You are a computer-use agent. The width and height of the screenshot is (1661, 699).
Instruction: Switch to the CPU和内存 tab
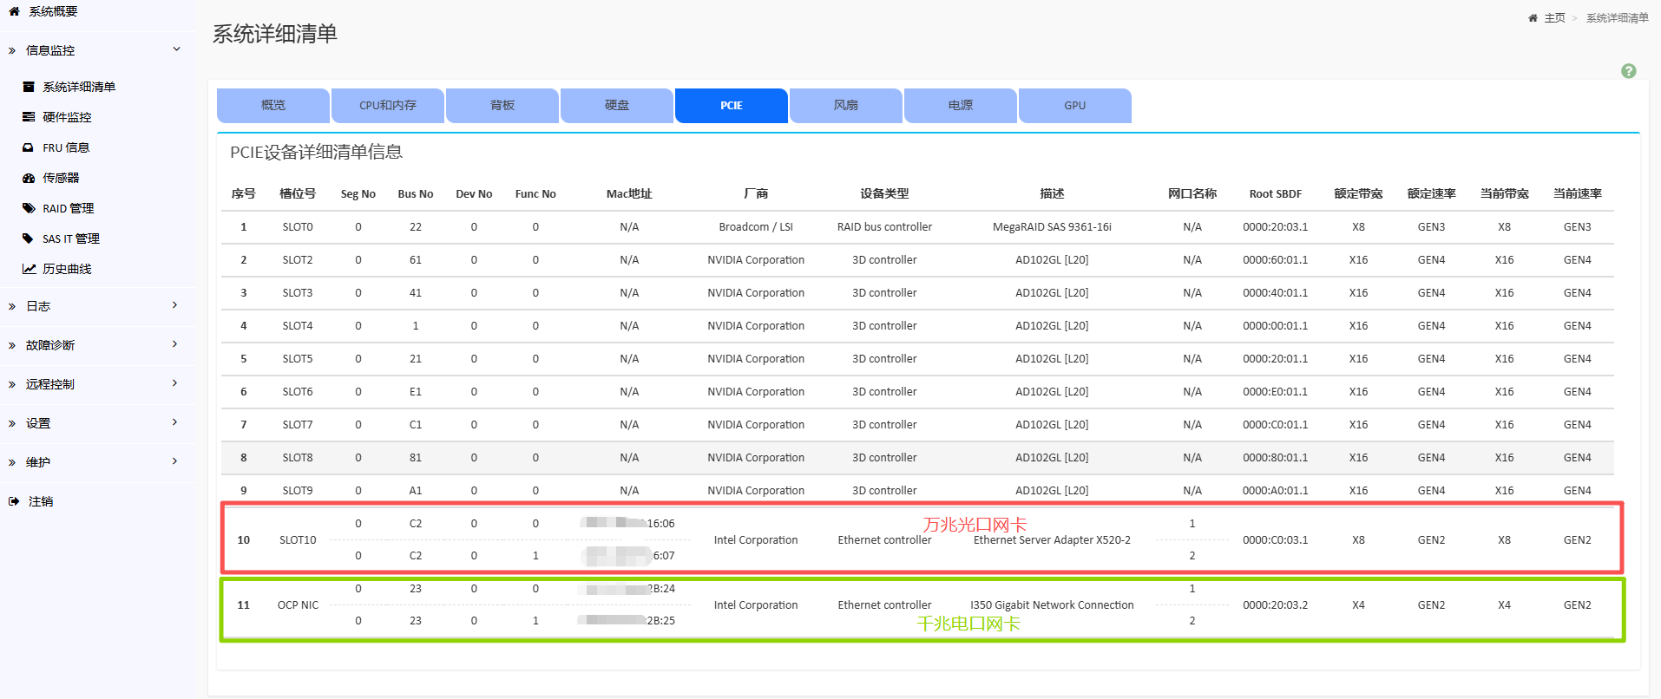[387, 106]
